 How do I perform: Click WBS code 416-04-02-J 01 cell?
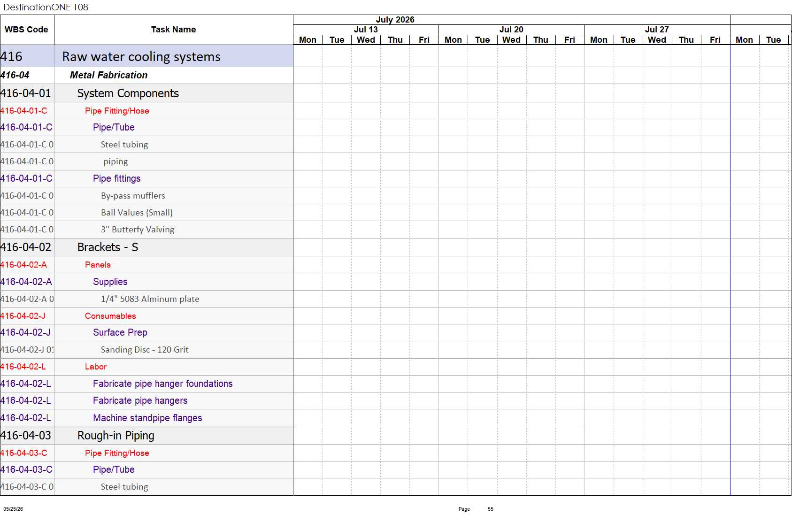pyautogui.click(x=27, y=350)
